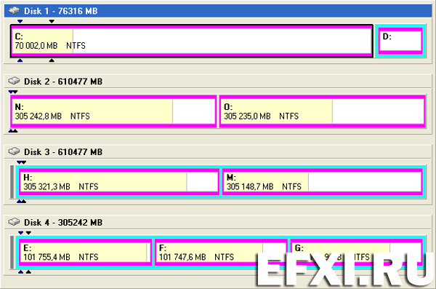436x289 pixels.
Task: Select partition H: 305 321,3 MB
Action: pyautogui.click(x=119, y=182)
